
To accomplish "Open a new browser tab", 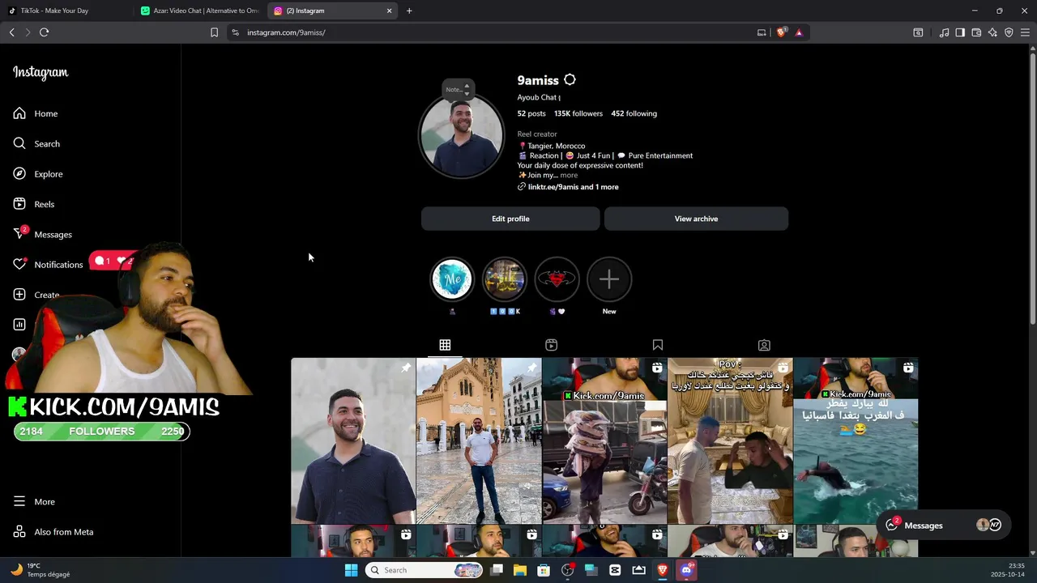I will tap(409, 11).
